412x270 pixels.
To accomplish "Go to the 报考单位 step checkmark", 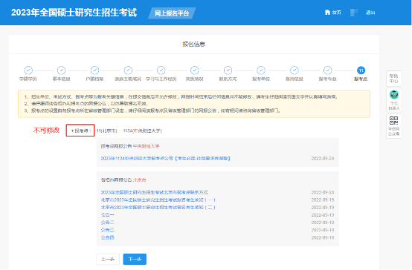I will point(261,70).
